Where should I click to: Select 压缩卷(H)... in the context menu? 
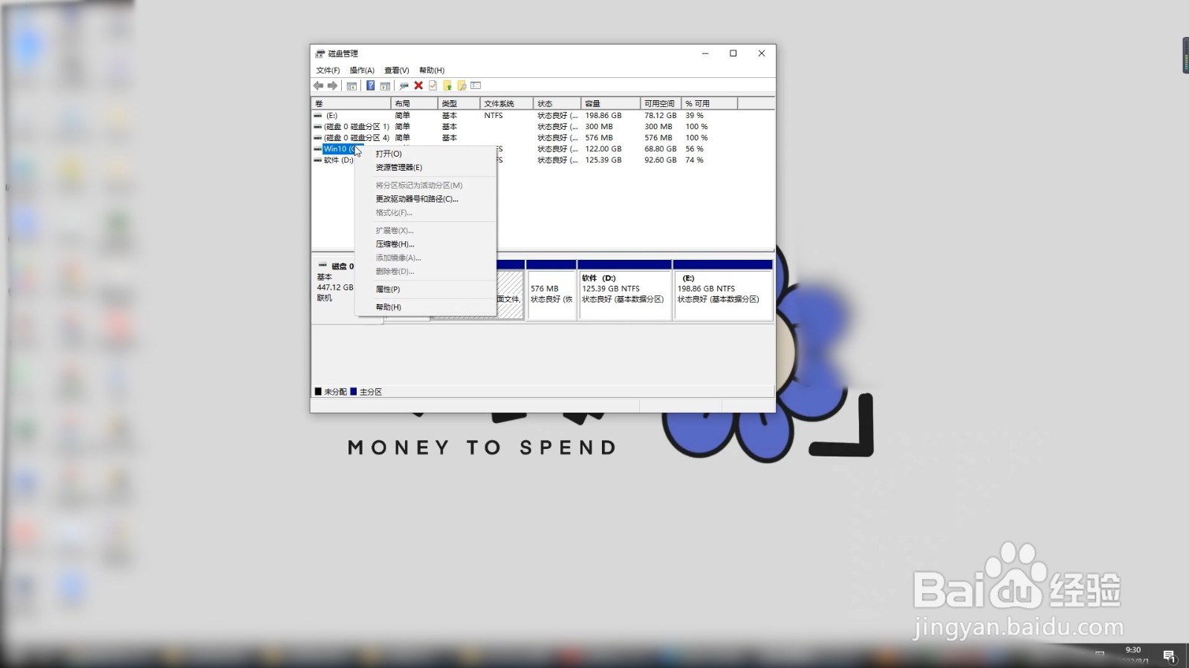[425, 244]
